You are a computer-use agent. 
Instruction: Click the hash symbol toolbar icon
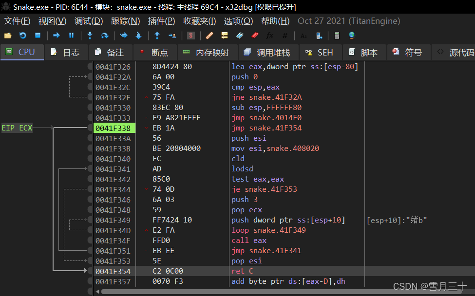click(x=285, y=36)
